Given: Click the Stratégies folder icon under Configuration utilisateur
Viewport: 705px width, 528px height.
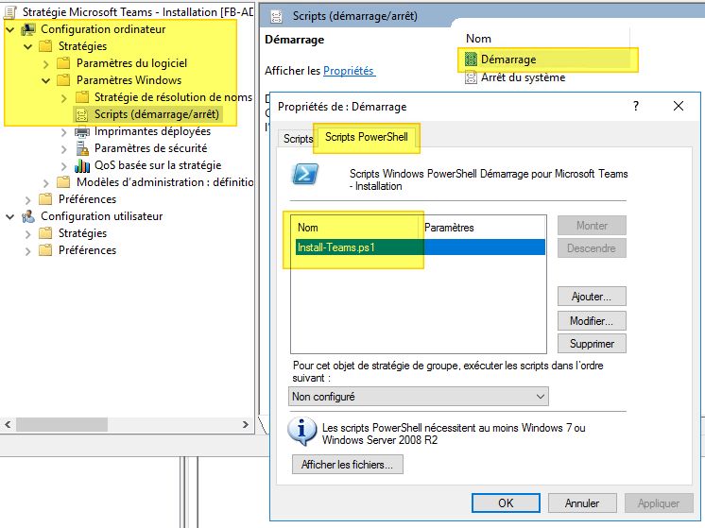Looking at the screenshot, I should tap(45, 233).
